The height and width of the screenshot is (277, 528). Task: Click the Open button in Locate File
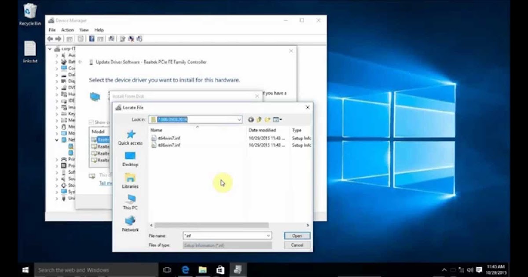pyautogui.click(x=297, y=236)
